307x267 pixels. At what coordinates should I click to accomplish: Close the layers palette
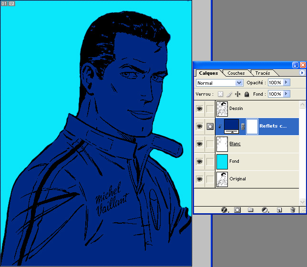(x=303, y=65)
